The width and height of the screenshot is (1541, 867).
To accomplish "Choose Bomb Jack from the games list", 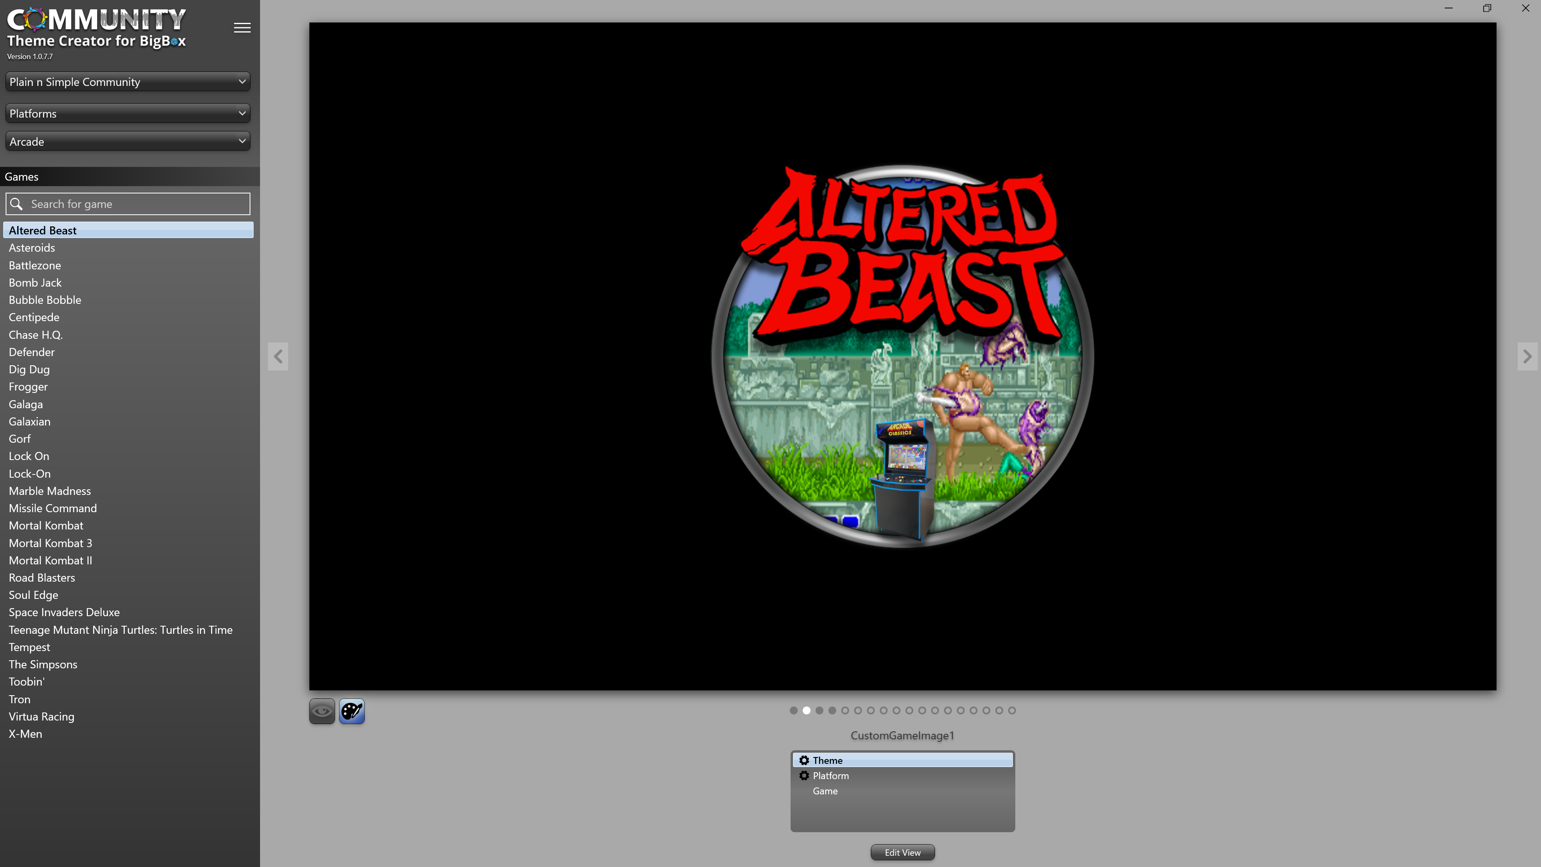I will [x=128, y=283].
